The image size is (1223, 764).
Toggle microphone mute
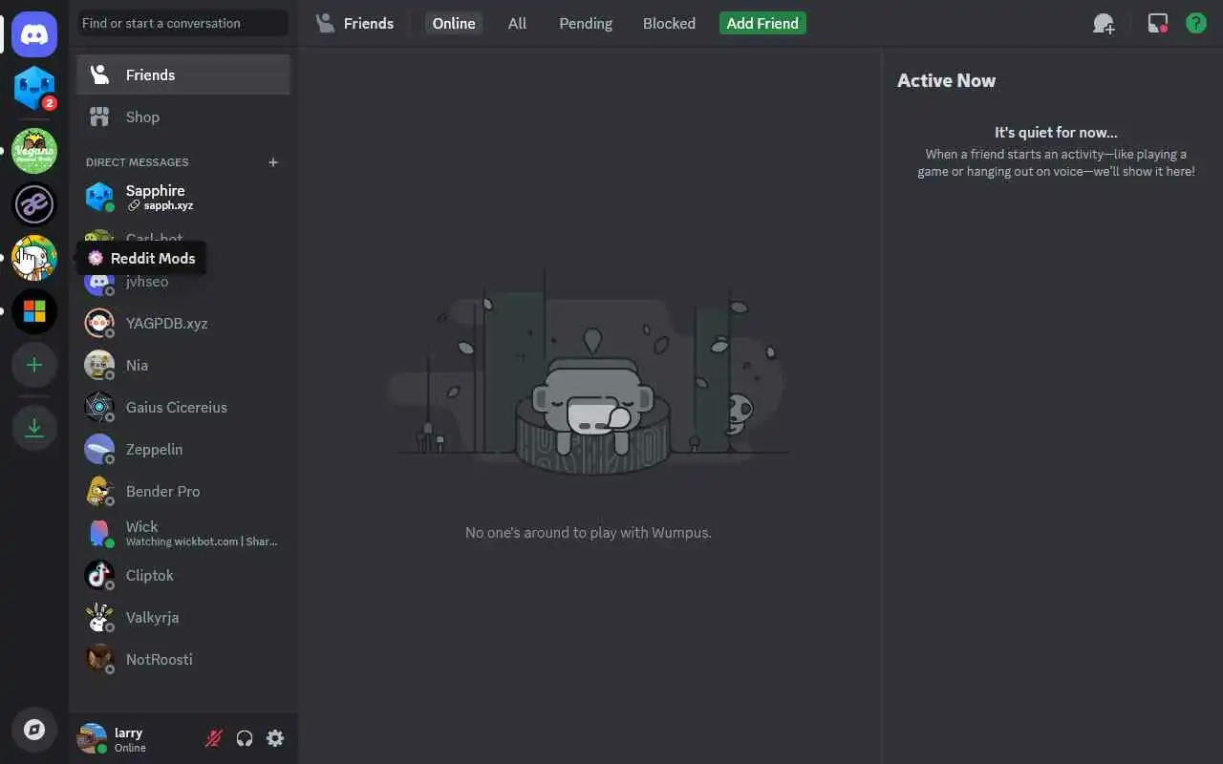214,738
